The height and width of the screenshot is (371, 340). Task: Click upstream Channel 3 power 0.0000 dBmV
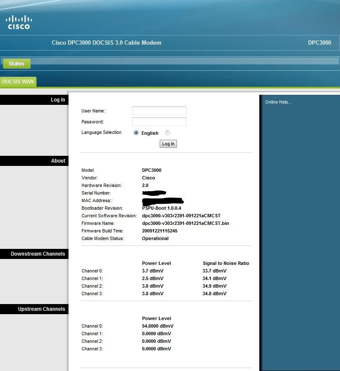click(156, 349)
